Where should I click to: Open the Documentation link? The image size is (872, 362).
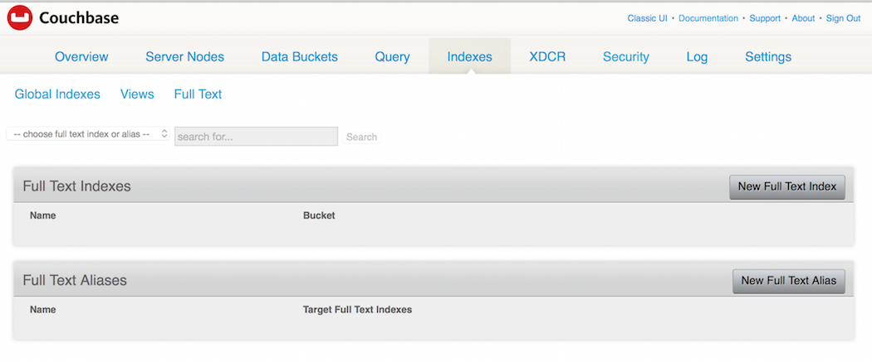click(708, 18)
